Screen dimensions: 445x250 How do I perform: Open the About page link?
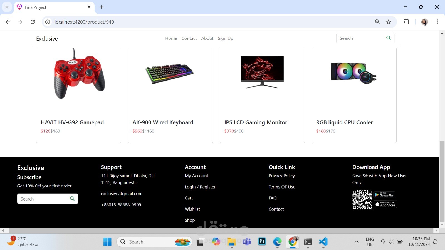tap(207, 38)
